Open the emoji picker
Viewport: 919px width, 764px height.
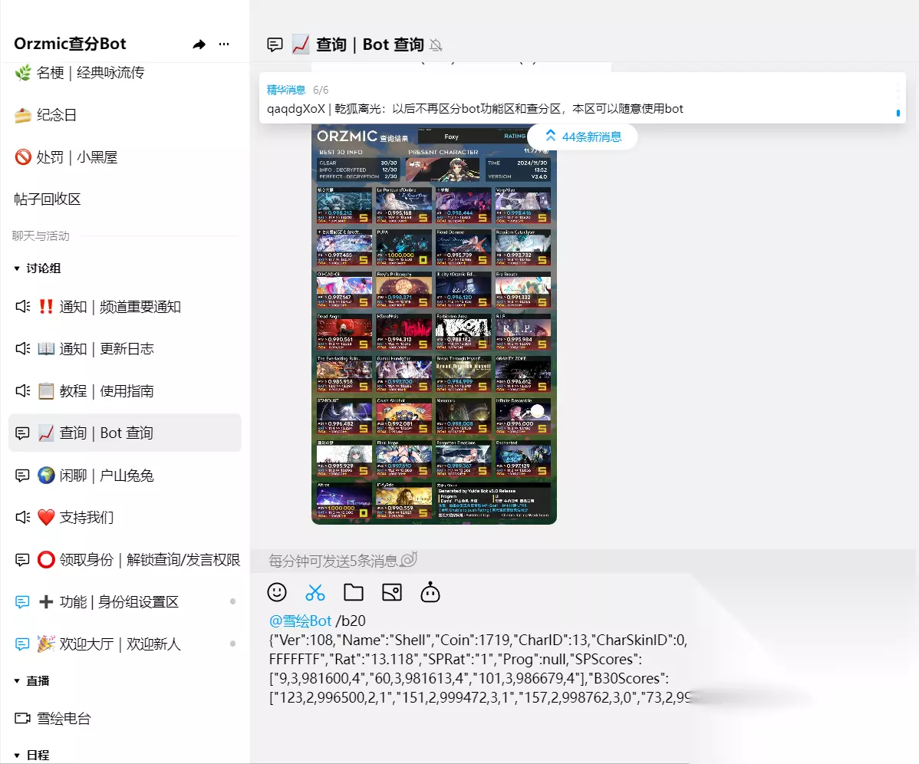pyautogui.click(x=277, y=592)
